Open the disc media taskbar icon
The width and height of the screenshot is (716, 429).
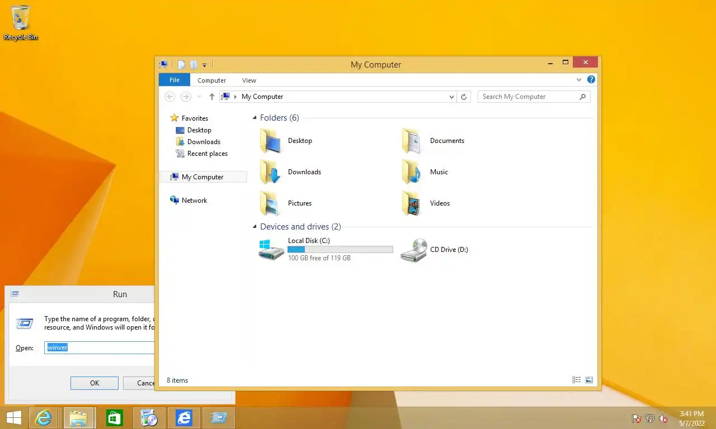coord(149,418)
